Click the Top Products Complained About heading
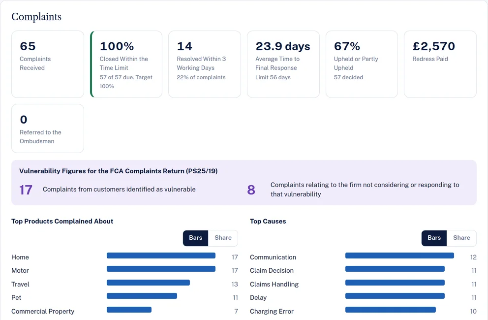The image size is (488, 320). coord(62,221)
